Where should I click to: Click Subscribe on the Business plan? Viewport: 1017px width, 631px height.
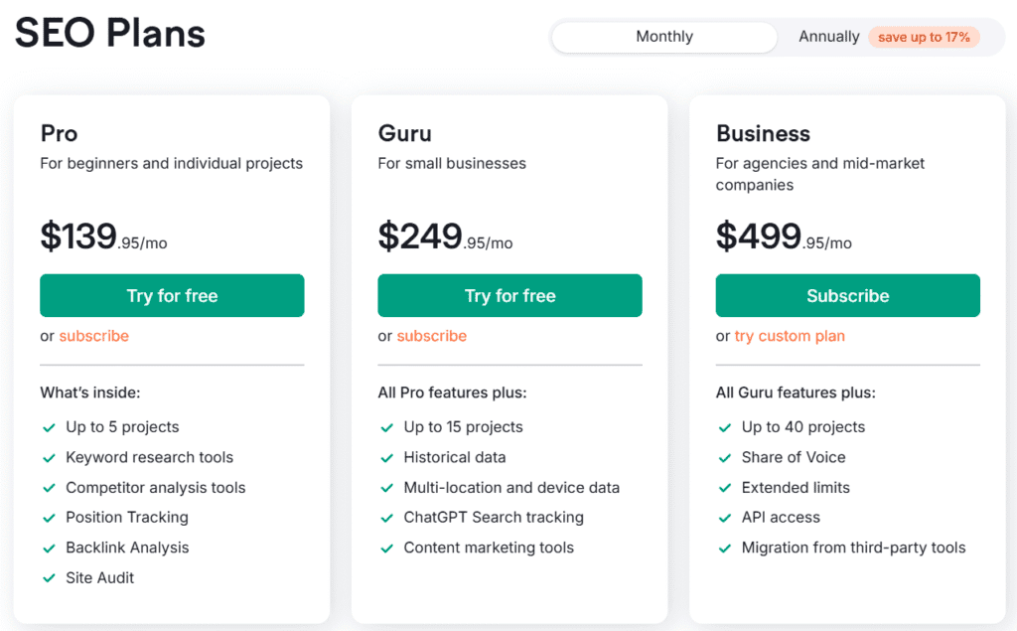(x=847, y=295)
